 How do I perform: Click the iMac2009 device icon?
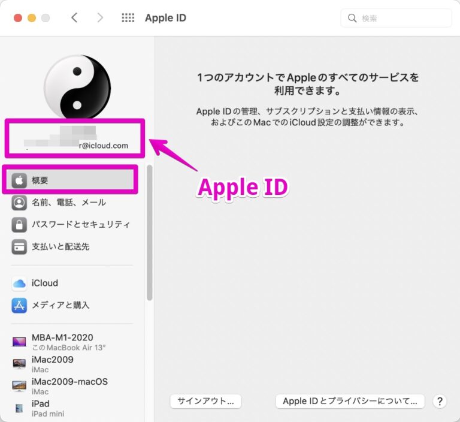point(19,364)
